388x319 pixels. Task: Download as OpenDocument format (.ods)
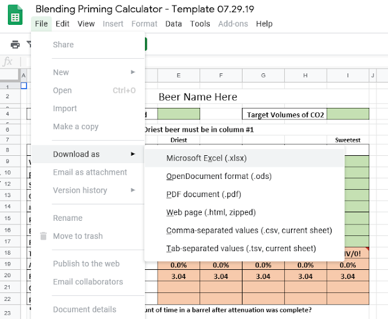[244, 176]
